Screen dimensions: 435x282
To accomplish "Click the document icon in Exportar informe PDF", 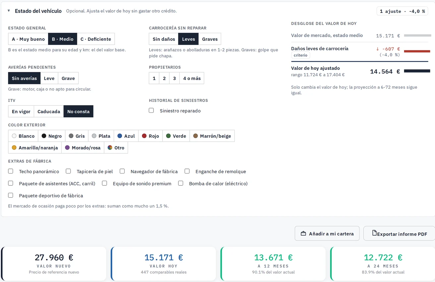I will coord(374,233).
